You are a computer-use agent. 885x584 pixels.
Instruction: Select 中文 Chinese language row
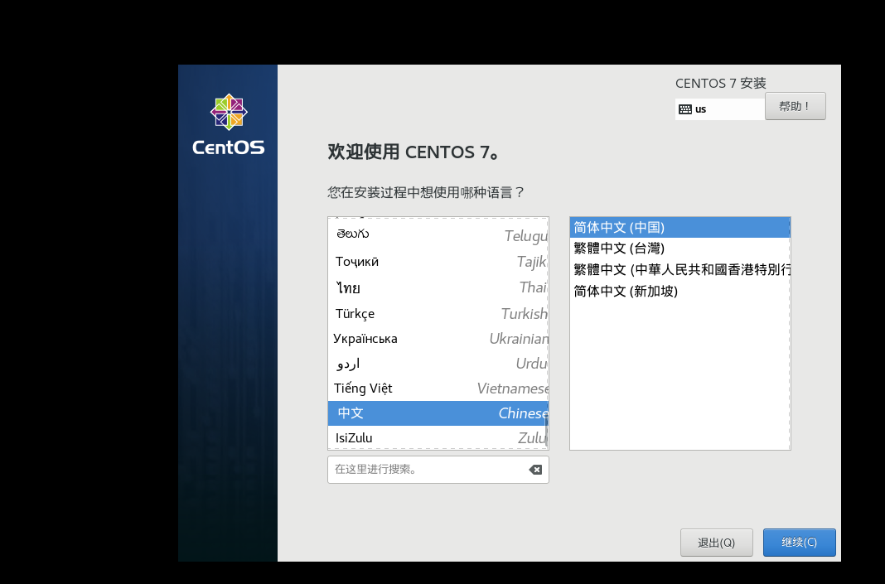438,413
